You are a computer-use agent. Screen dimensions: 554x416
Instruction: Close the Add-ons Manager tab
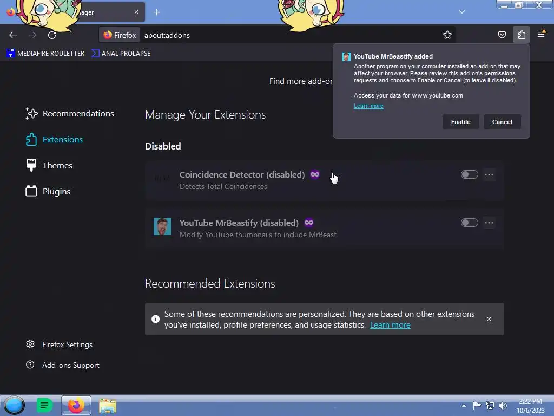pyautogui.click(x=136, y=12)
